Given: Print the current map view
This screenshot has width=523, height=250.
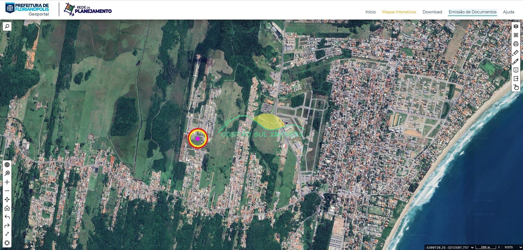Looking at the screenshot, I should tap(516, 44).
